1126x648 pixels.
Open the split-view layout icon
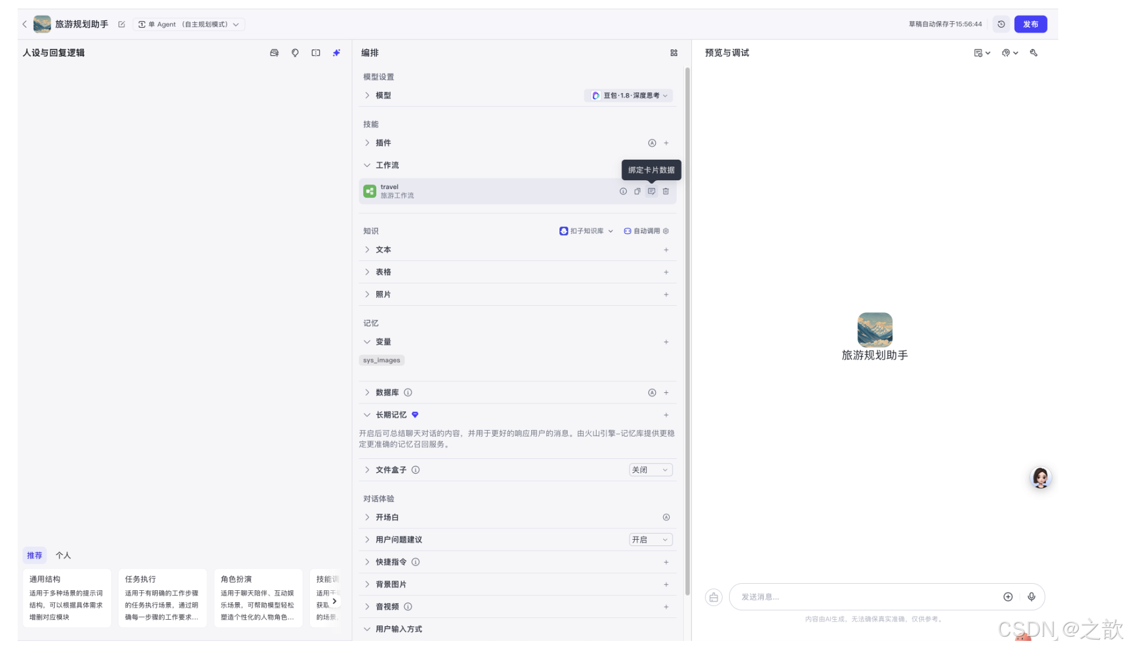[x=316, y=52]
